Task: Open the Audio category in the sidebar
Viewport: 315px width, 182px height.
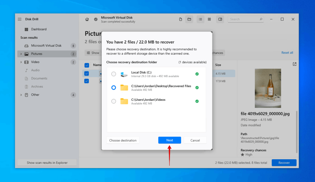Action: pos(36,70)
